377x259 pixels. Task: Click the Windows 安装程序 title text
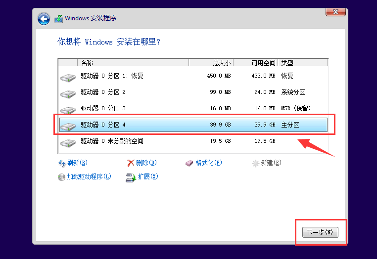pos(91,18)
